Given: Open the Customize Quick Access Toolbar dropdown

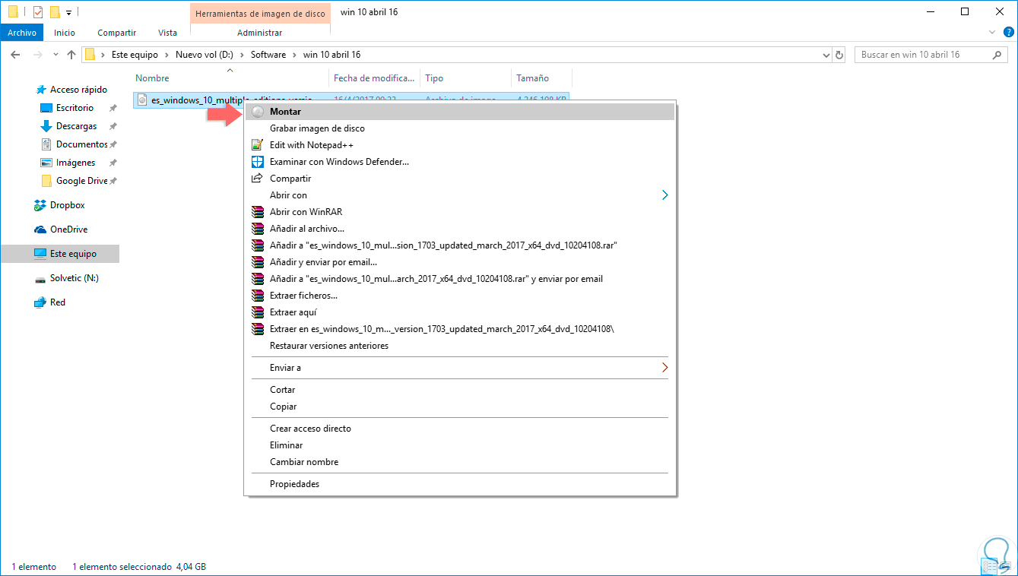Looking at the screenshot, I should pyautogui.click(x=68, y=13).
